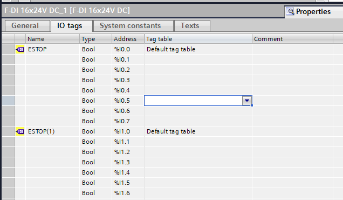Click the DI tag icon beside ESTOP(1)
343x200 pixels.
pos(20,131)
